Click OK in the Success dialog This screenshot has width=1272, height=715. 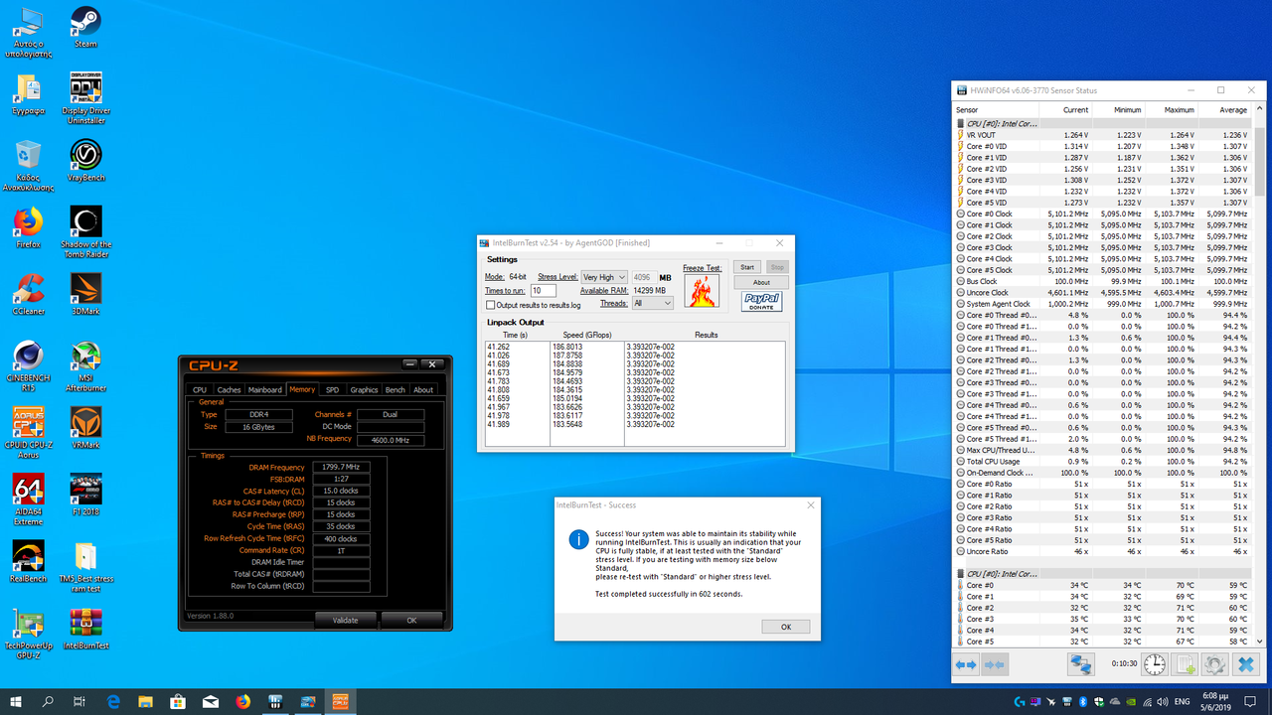click(x=785, y=627)
